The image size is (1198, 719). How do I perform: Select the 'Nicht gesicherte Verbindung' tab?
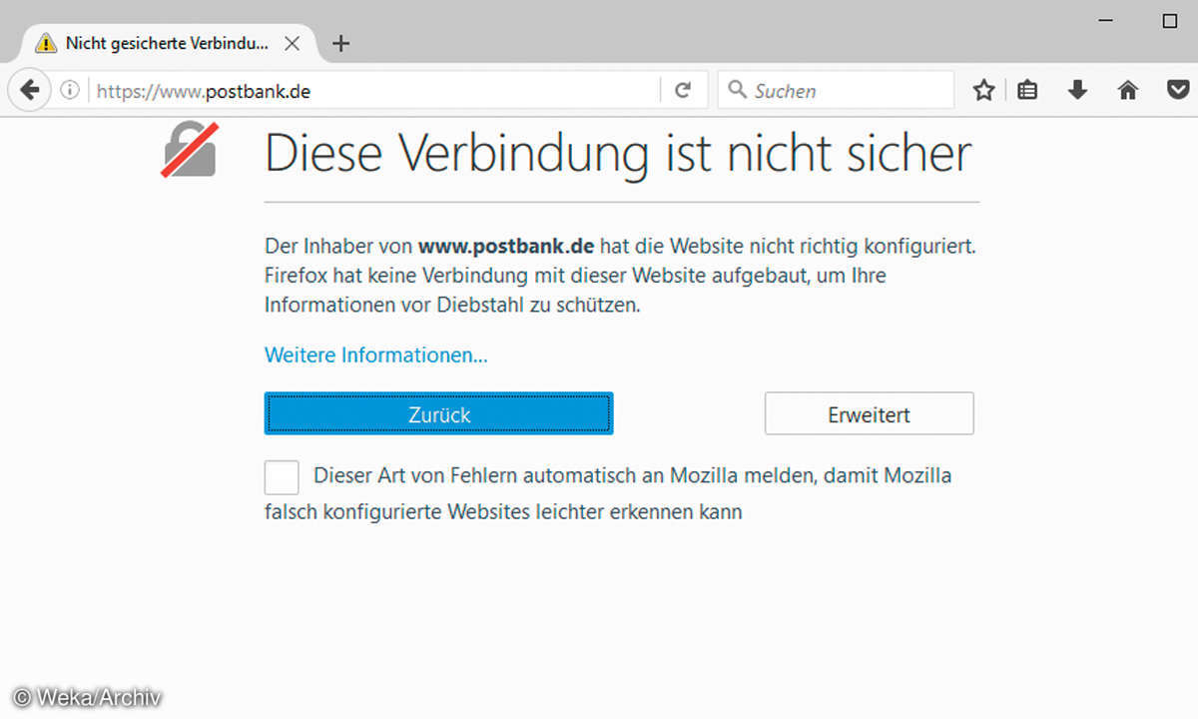pyautogui.click(x=168, y=43)
